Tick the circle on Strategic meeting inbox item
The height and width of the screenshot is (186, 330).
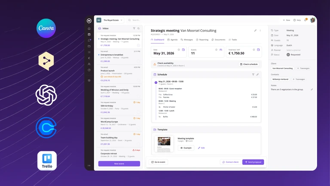pyautogui.click(x=138, y=45)
